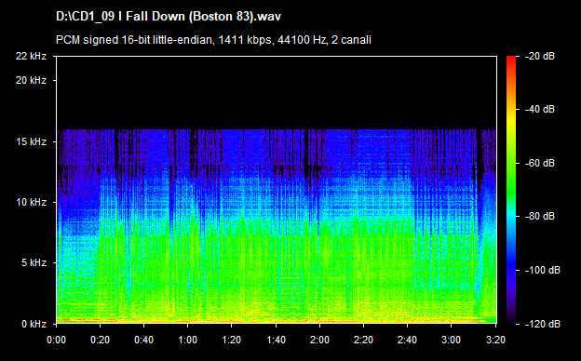Click the 1:40 time axis marker

tap(276, 340)
